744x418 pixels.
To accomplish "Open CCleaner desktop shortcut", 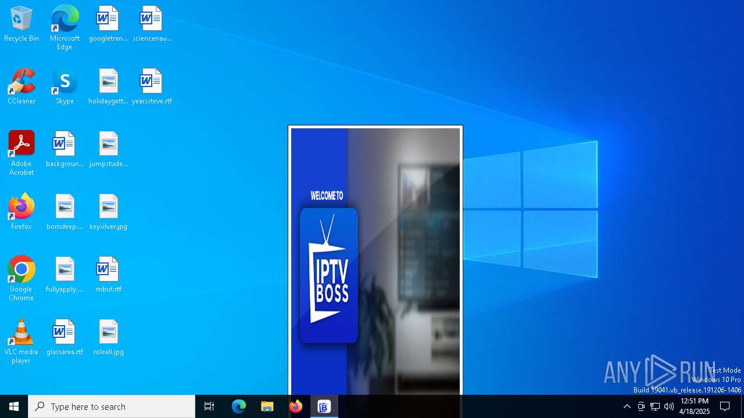I will pyautogui.click(x=22, y=87).
